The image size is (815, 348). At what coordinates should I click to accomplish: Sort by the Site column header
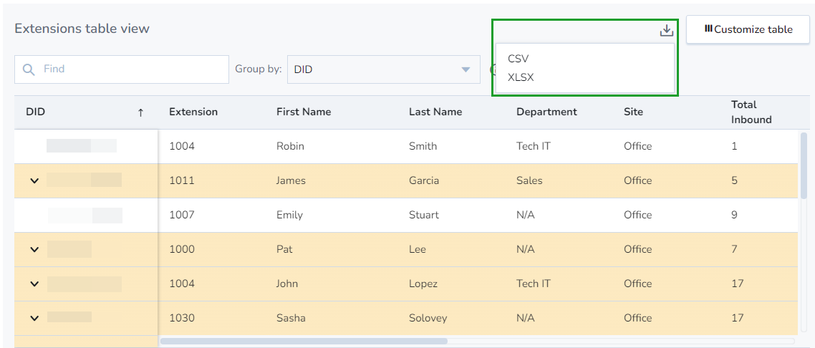coord(634,112)
